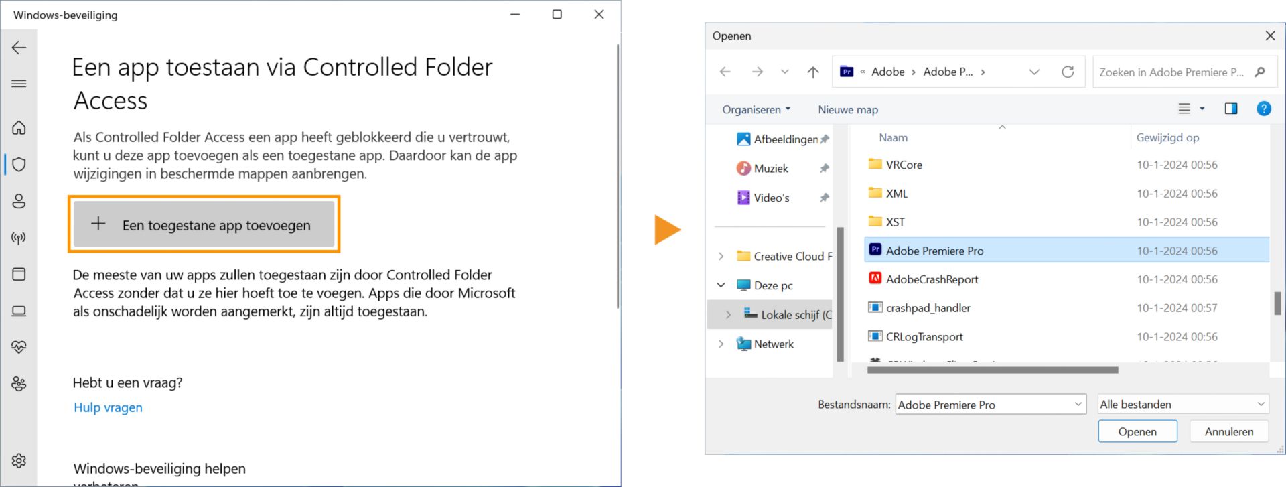1286x487 pixels.
Task: Open the Organiseren menu
Action: click(756, 109)
